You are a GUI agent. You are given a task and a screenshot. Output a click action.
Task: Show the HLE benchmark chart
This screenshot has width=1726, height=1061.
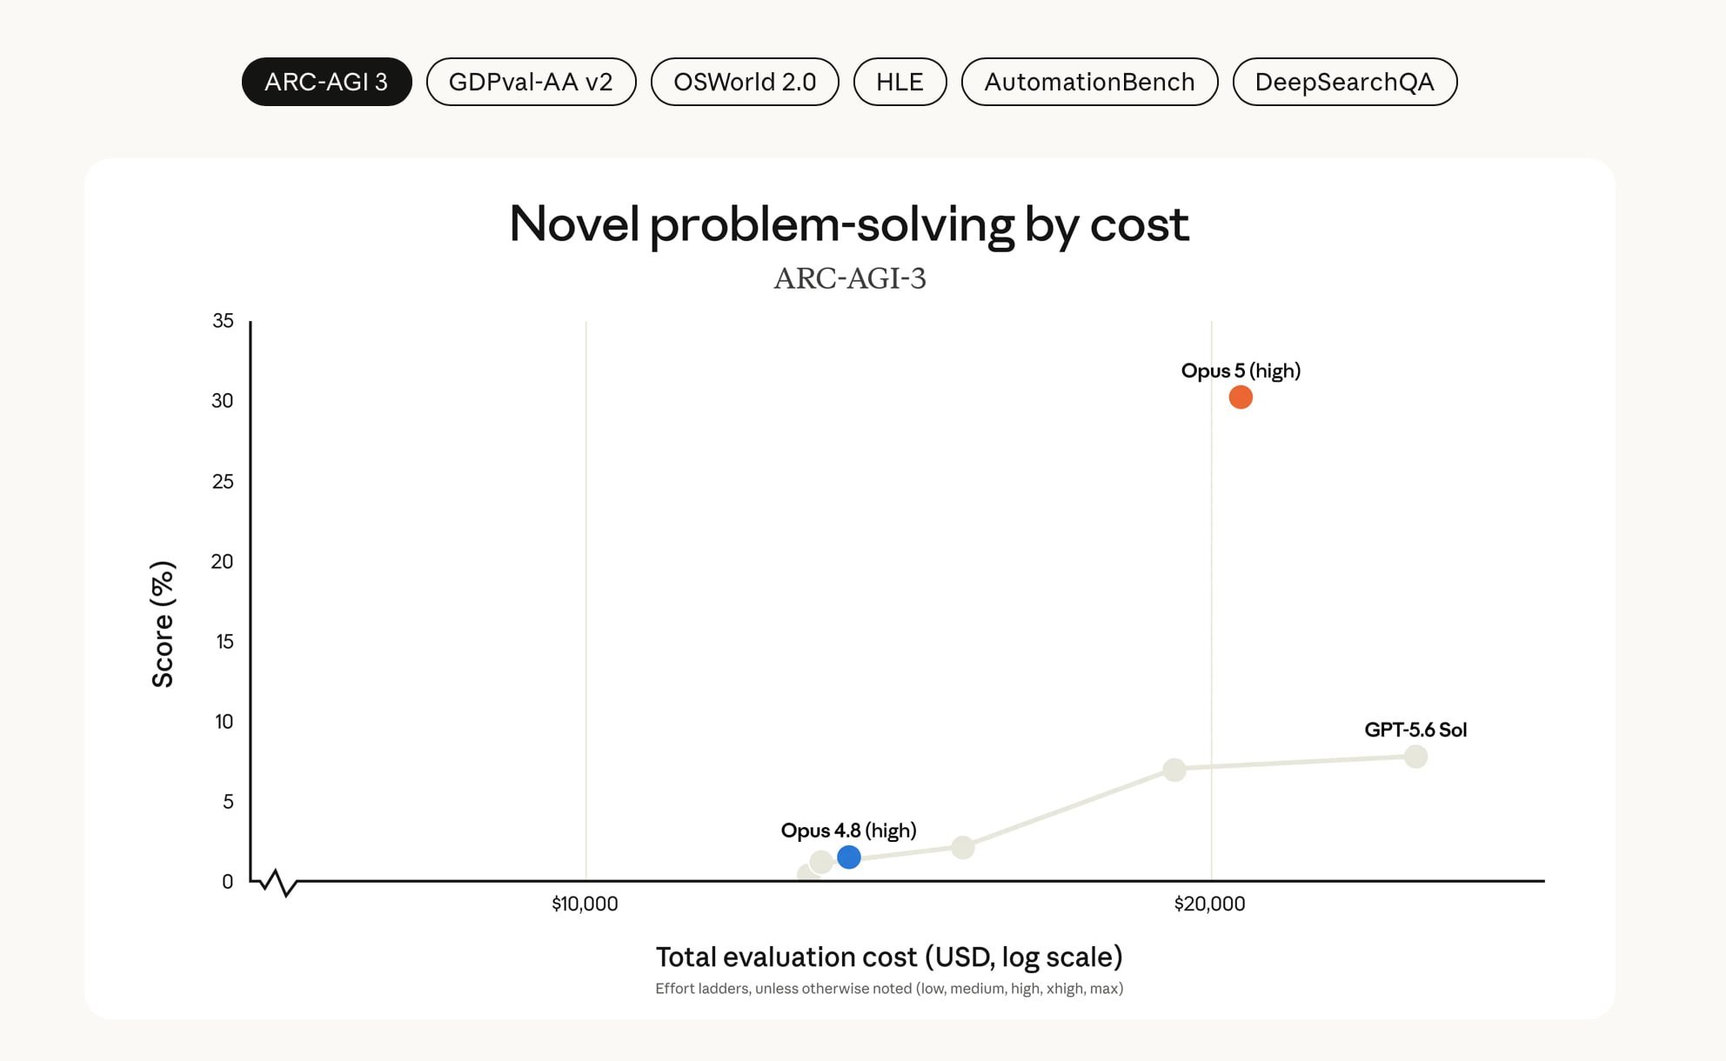900,82
